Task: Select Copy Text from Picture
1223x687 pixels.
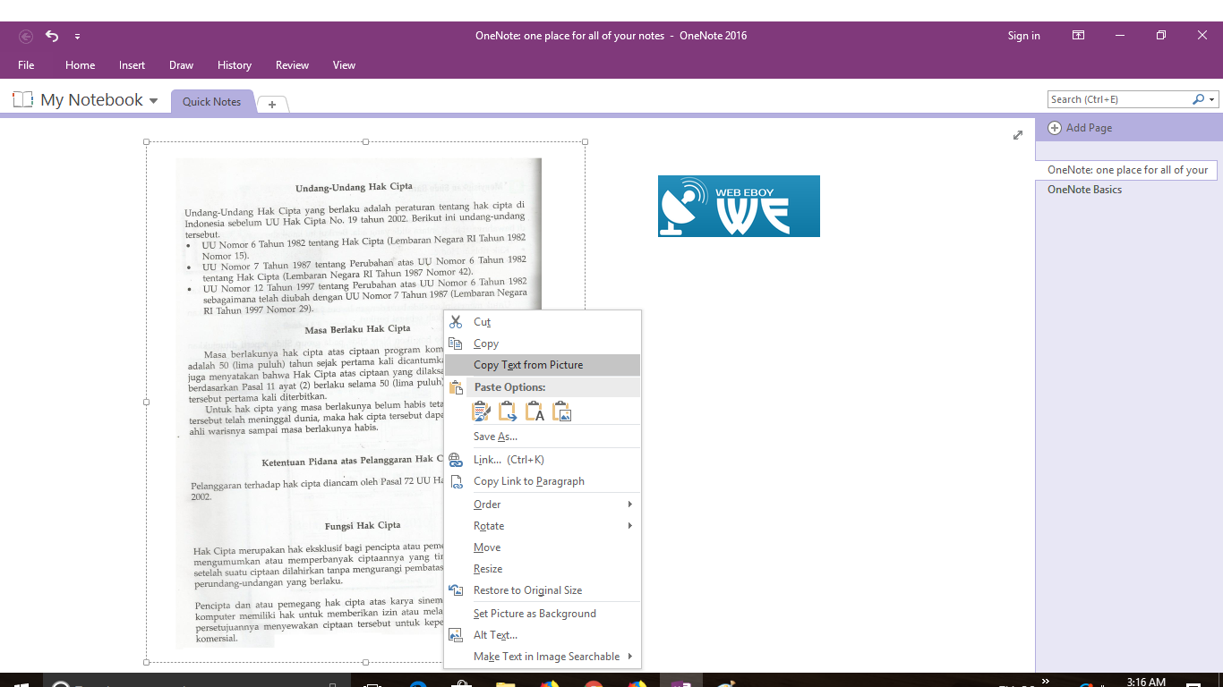Action: click(529, 364)
